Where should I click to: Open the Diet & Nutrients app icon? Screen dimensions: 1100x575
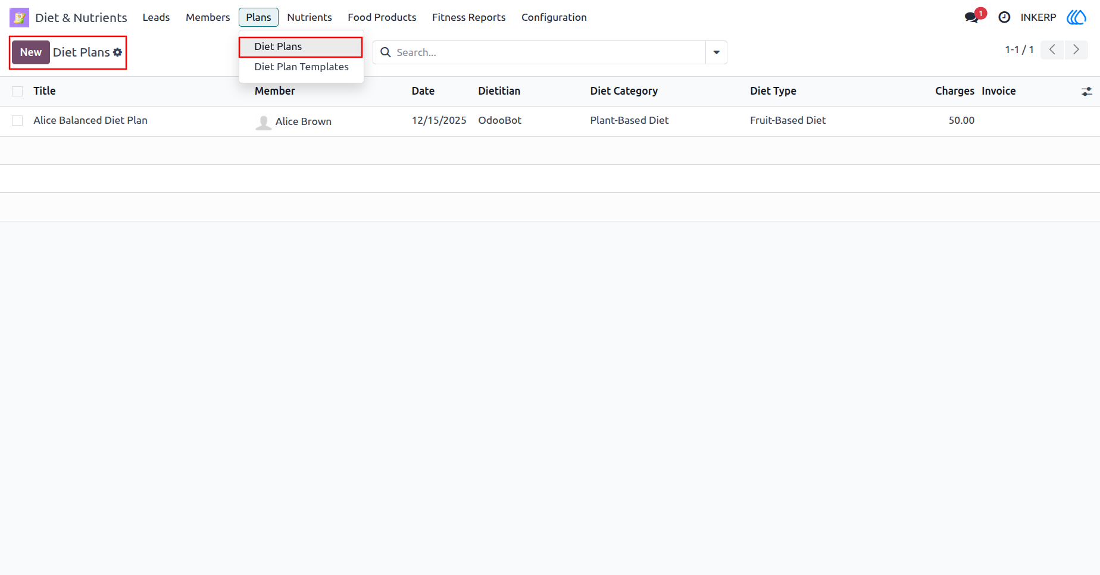pyautogui.click(x=19, y=17)
